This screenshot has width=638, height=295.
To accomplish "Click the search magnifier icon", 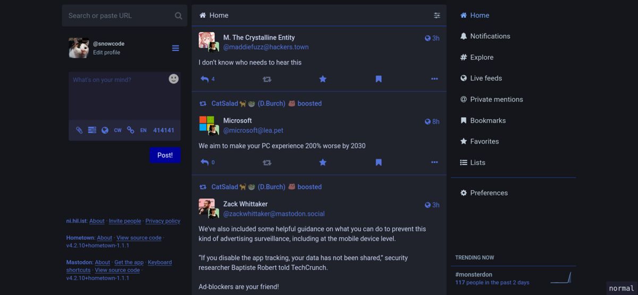I will point(179,16).
